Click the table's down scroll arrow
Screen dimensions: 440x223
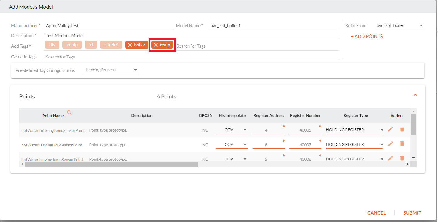pos(413,158)
